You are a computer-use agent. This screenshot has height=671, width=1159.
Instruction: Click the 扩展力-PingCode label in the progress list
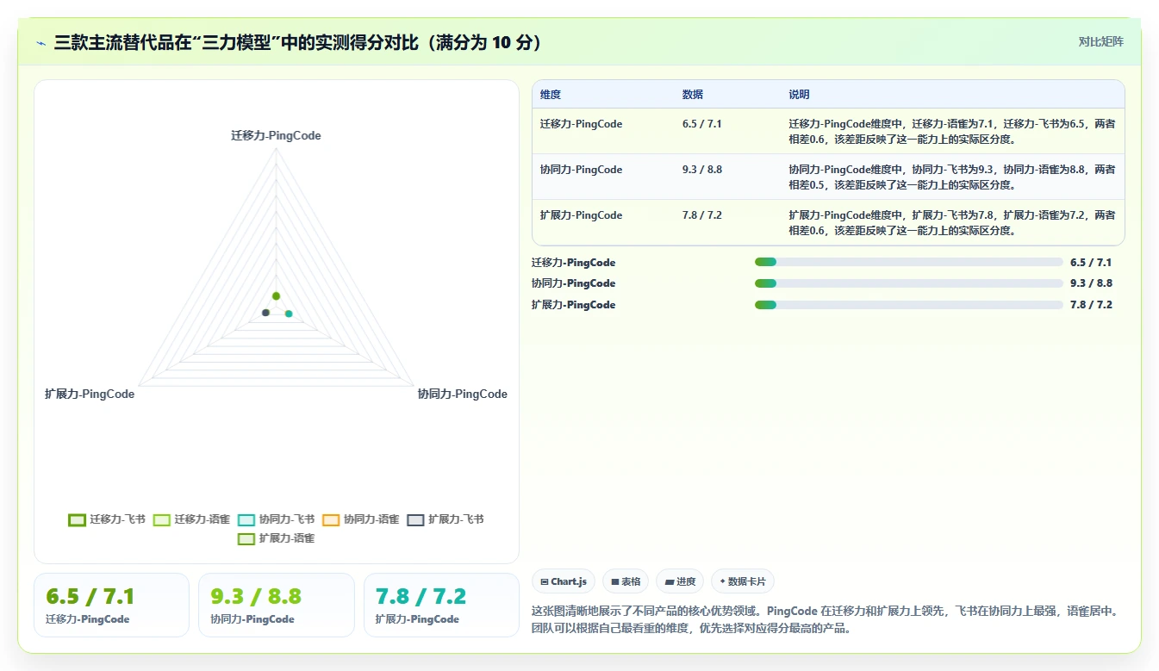tap(573, 305)
